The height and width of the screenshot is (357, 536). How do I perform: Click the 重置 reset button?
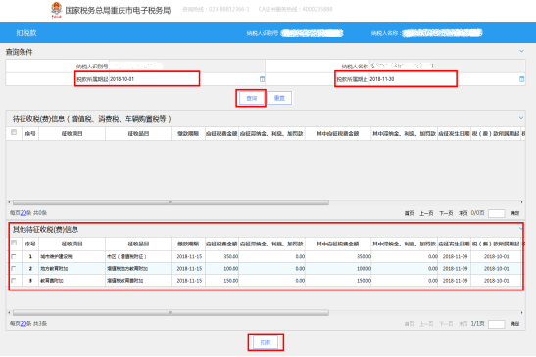279,98
